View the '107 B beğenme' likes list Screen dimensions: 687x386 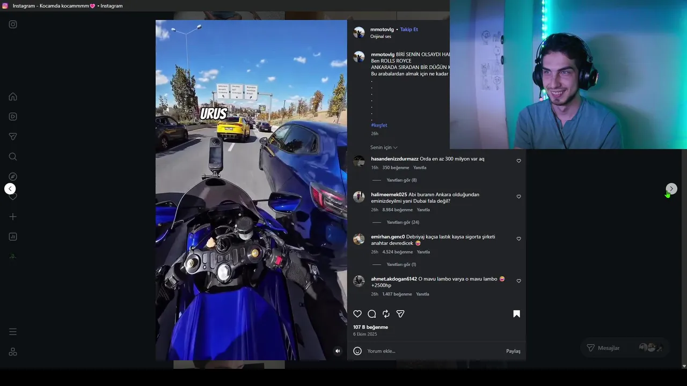coord(370,327)
